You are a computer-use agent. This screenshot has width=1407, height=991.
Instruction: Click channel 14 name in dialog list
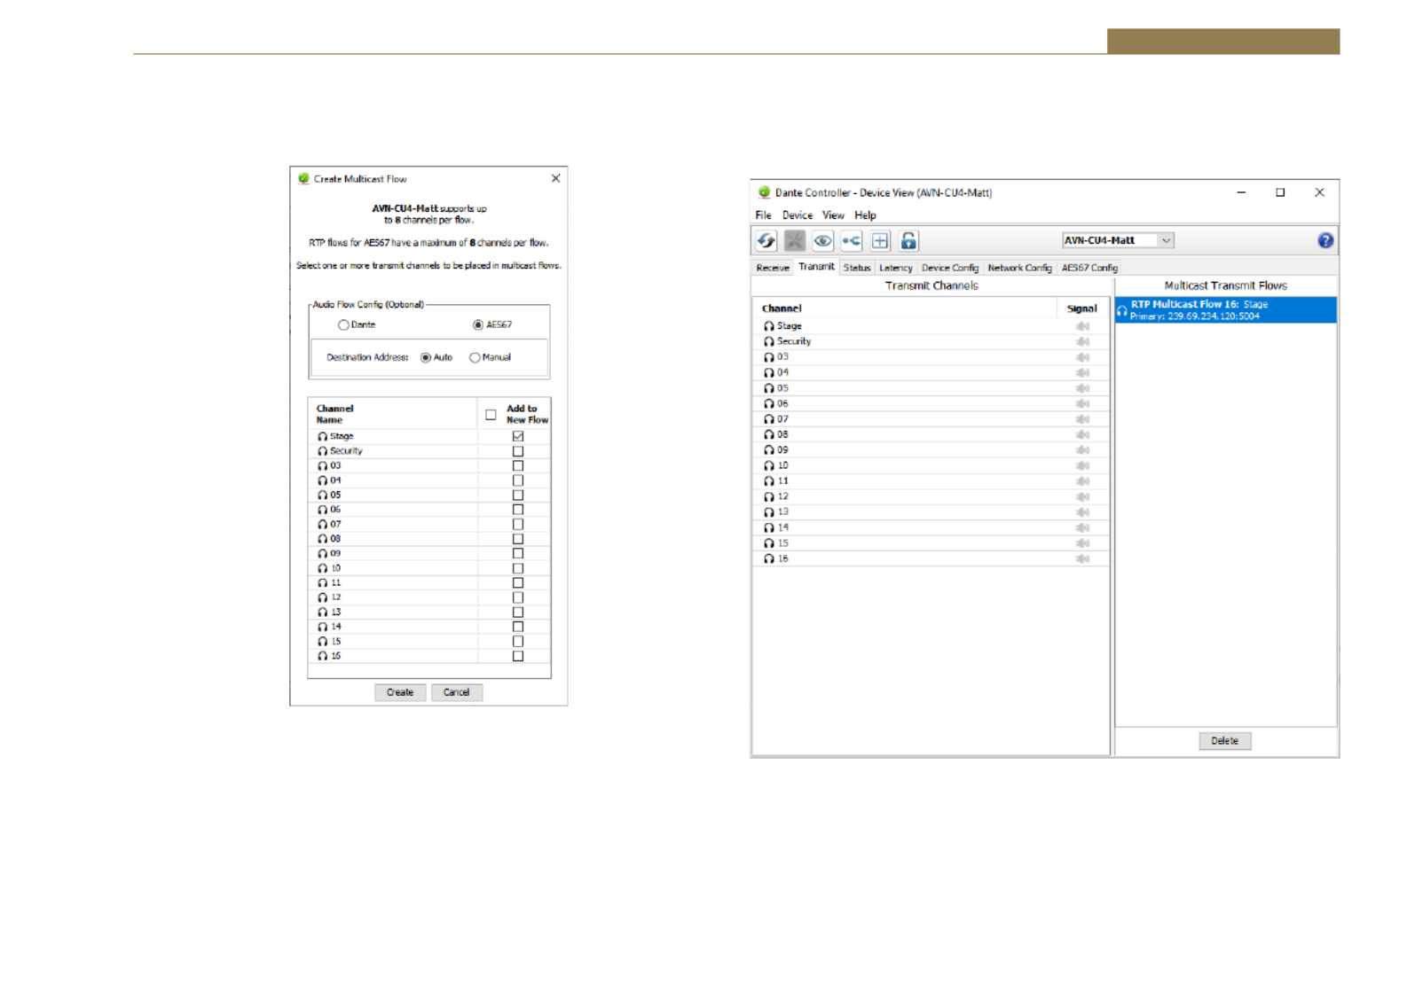pyautogui.click(x=335, y=627)
